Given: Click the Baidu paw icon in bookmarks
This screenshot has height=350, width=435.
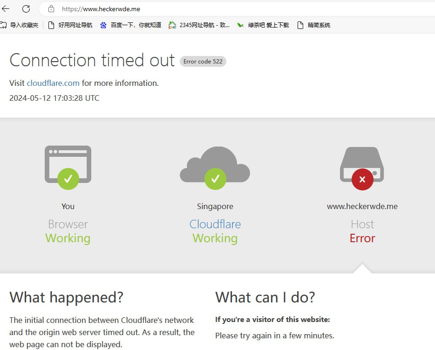Looking at the screenshot, I should [103, 25].
